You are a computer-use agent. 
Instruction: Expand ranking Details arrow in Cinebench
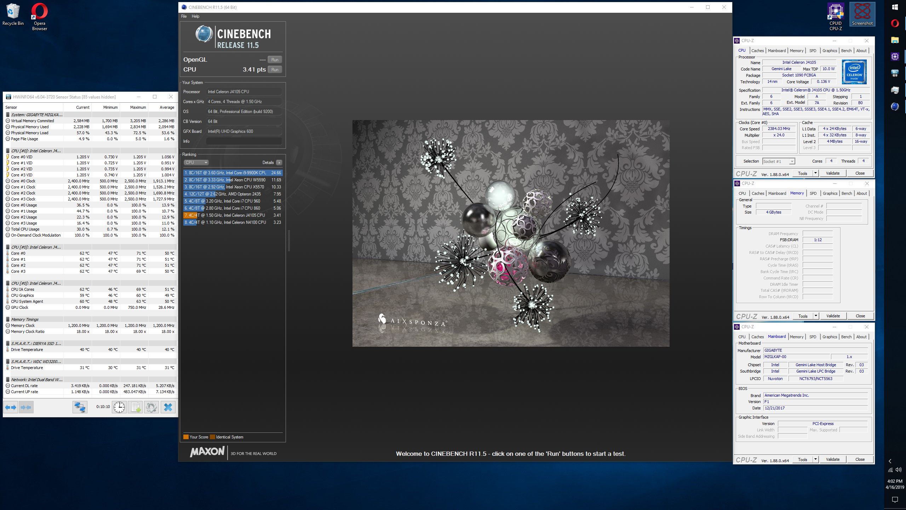click(279, 163)
